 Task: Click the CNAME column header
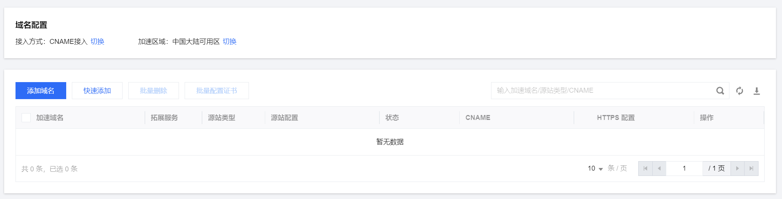(x=478, y=118)
